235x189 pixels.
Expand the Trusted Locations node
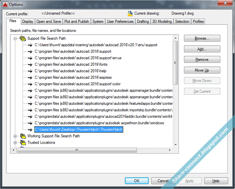pyautogui.click(x=15, y=143)
